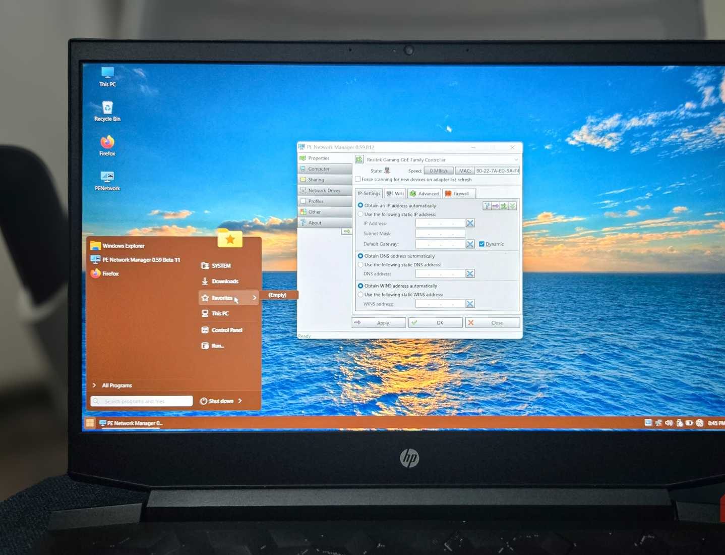Clear the DNS address field with the X icon
725x555 pixels.
(469, 273)
